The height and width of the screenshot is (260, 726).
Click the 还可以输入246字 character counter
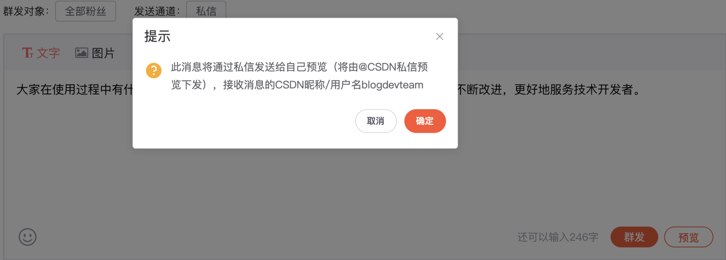click(x=558, y=237)
